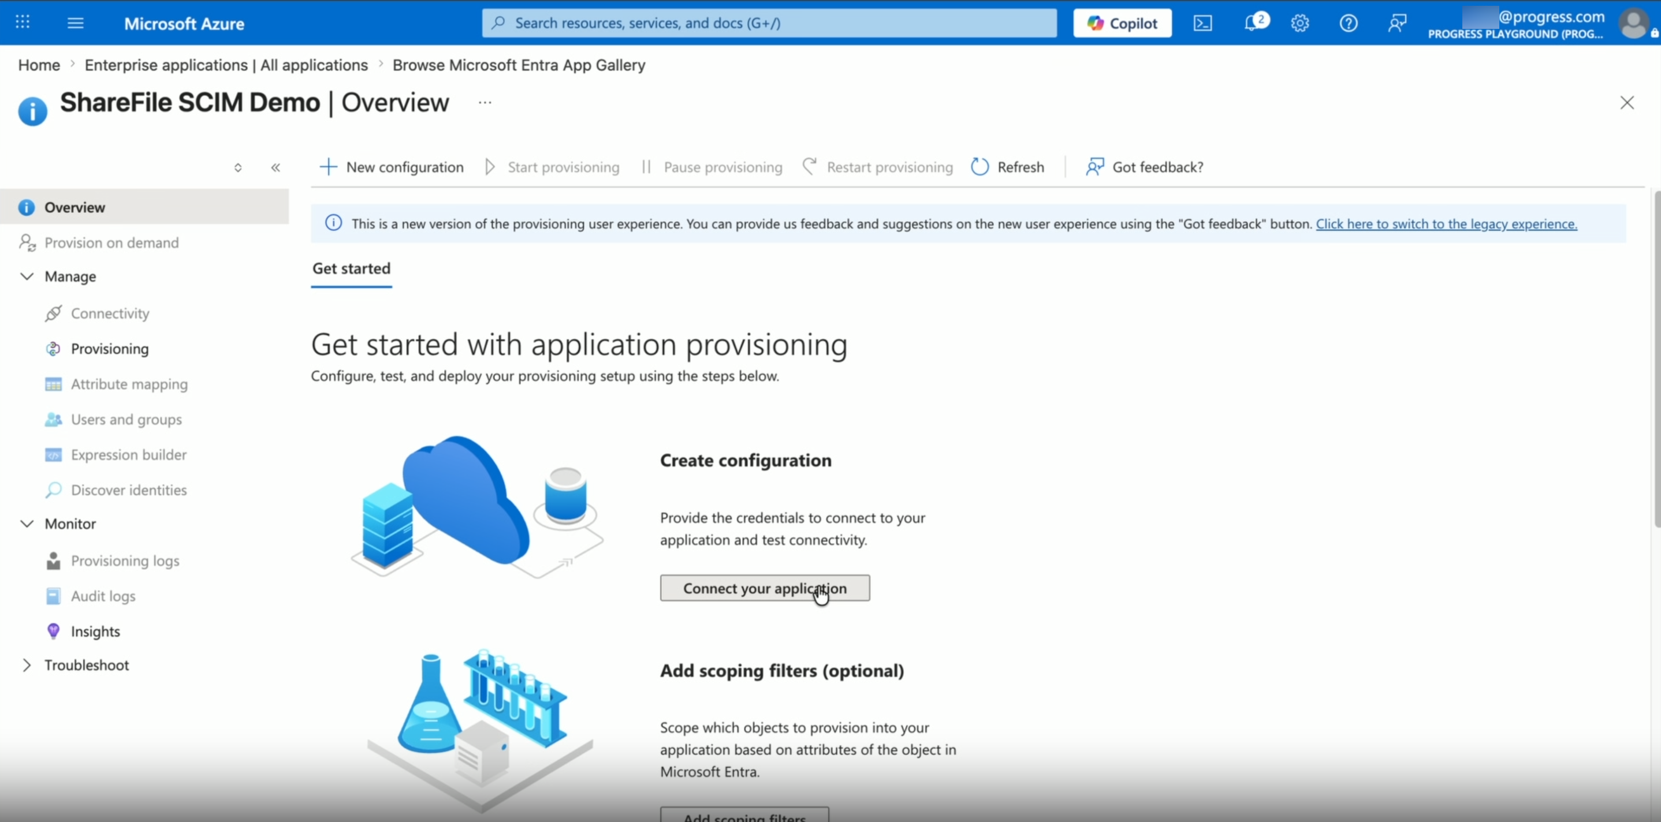Viewport: 1661px width, 822px height.
Task: Collapse the sidebar with double chevron
Action: 275,167
